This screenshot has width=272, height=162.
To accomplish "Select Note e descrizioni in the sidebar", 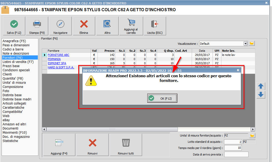I will click(16, 53).
